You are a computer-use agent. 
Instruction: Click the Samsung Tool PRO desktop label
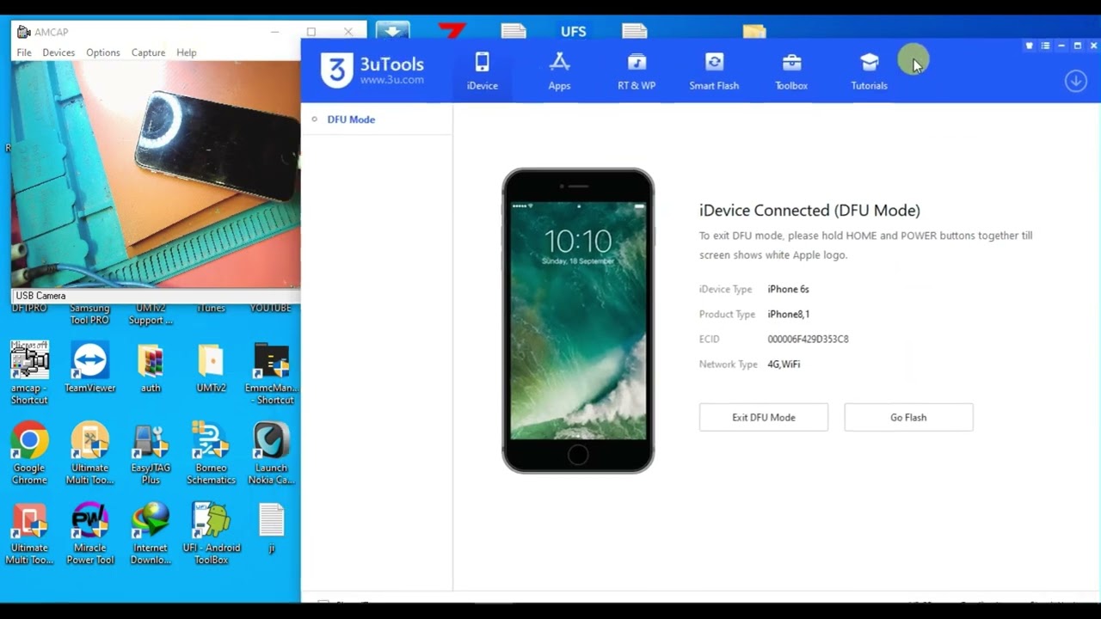tap(89, 314)
